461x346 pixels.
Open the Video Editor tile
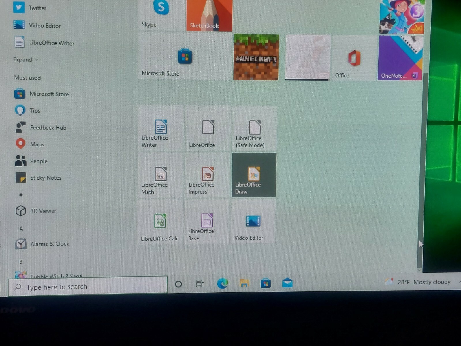pyautogui.click(x=253, y=222)
